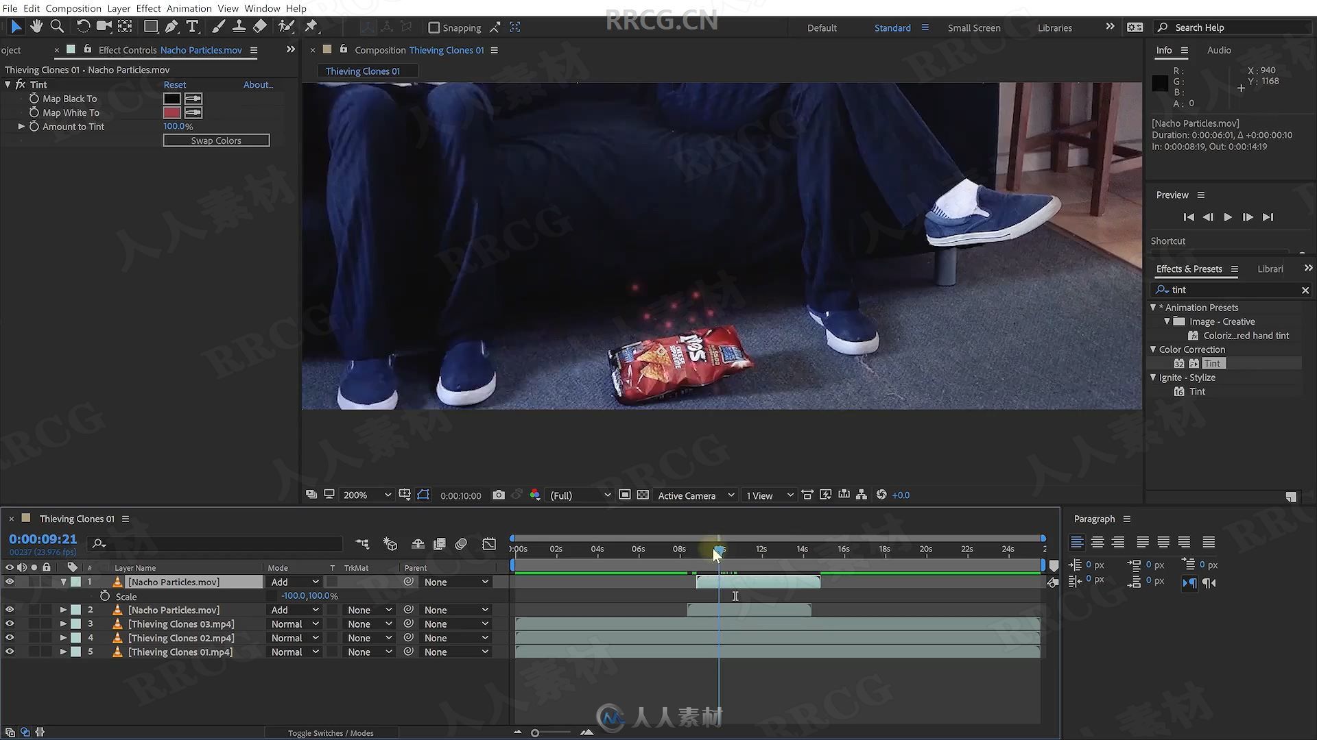1317x740 pixels.
Task: Open layer 1 blending Mode dropdown
Action: (294, 582)
